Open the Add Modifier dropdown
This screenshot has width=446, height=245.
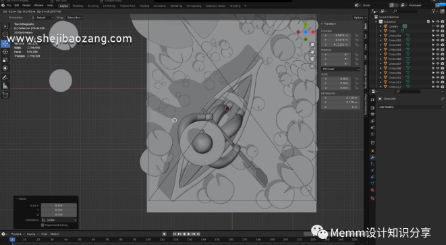pos(412,107)
